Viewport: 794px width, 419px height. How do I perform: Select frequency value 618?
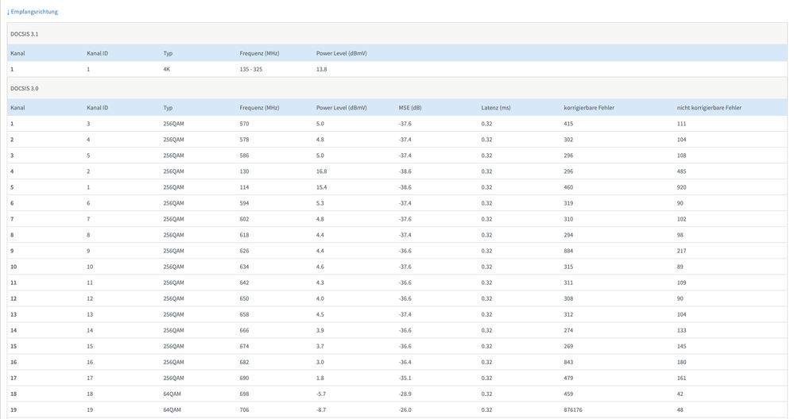[x=245, y=235]
